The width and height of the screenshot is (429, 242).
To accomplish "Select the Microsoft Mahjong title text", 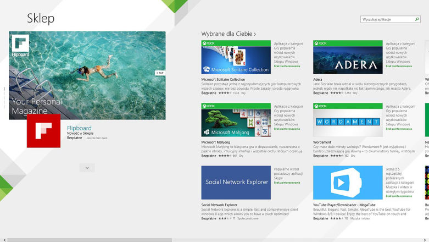I will 215,142.
